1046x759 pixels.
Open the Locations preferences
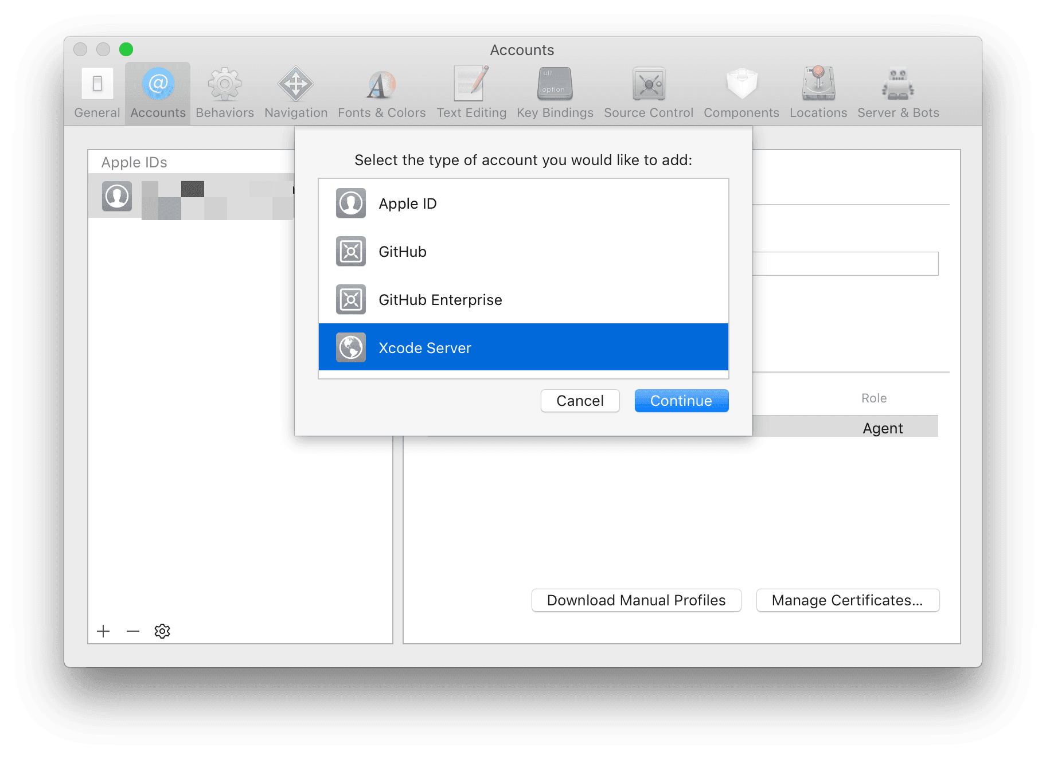click(x=817, y=92)
